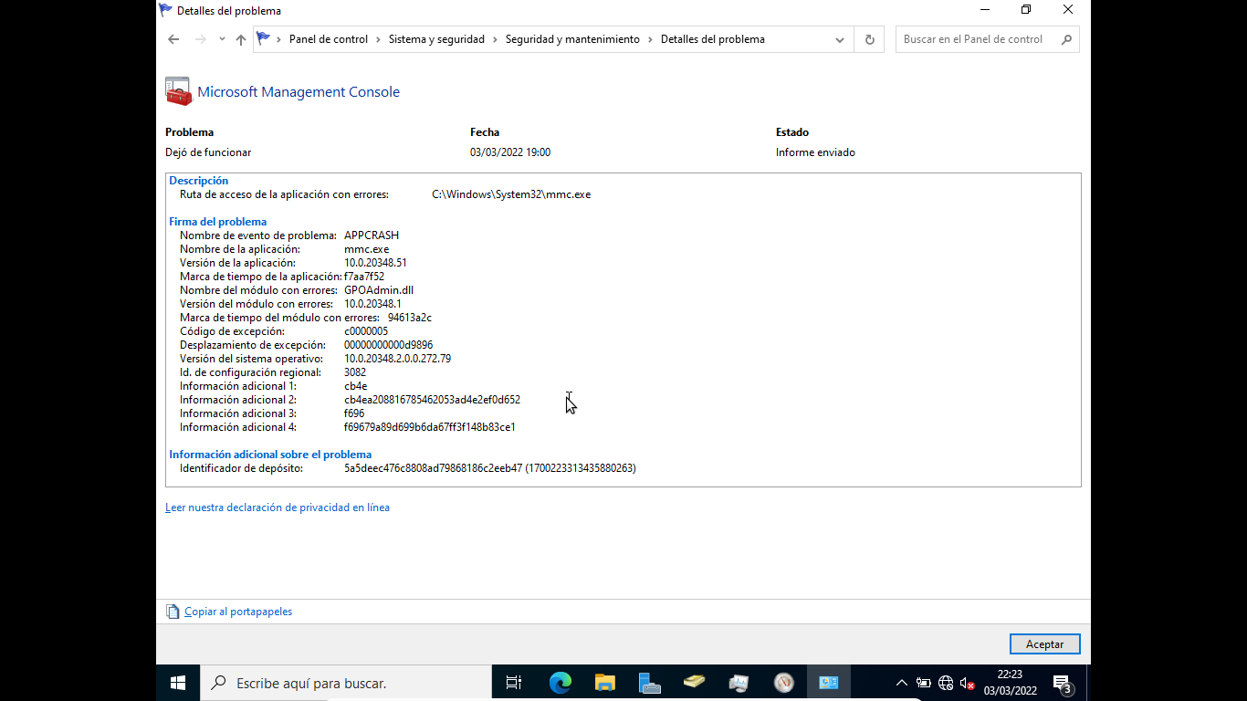Launch File Explorer from the taskbar
This screenshot has height=701, width=1247.
tap(604, 683)
